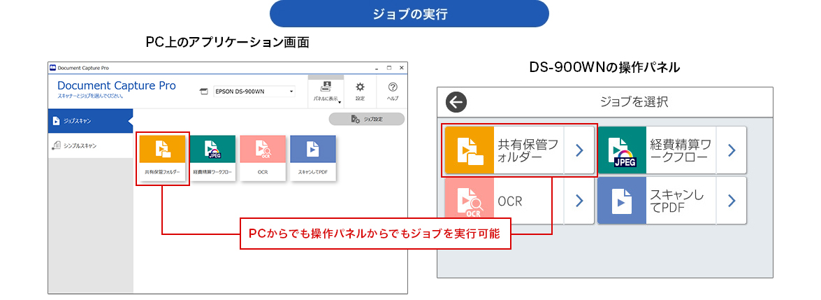The height and width of the screenshot is (300, 821).
Task: Select the OCR job tile in PC application
Action: pos(263,158)
